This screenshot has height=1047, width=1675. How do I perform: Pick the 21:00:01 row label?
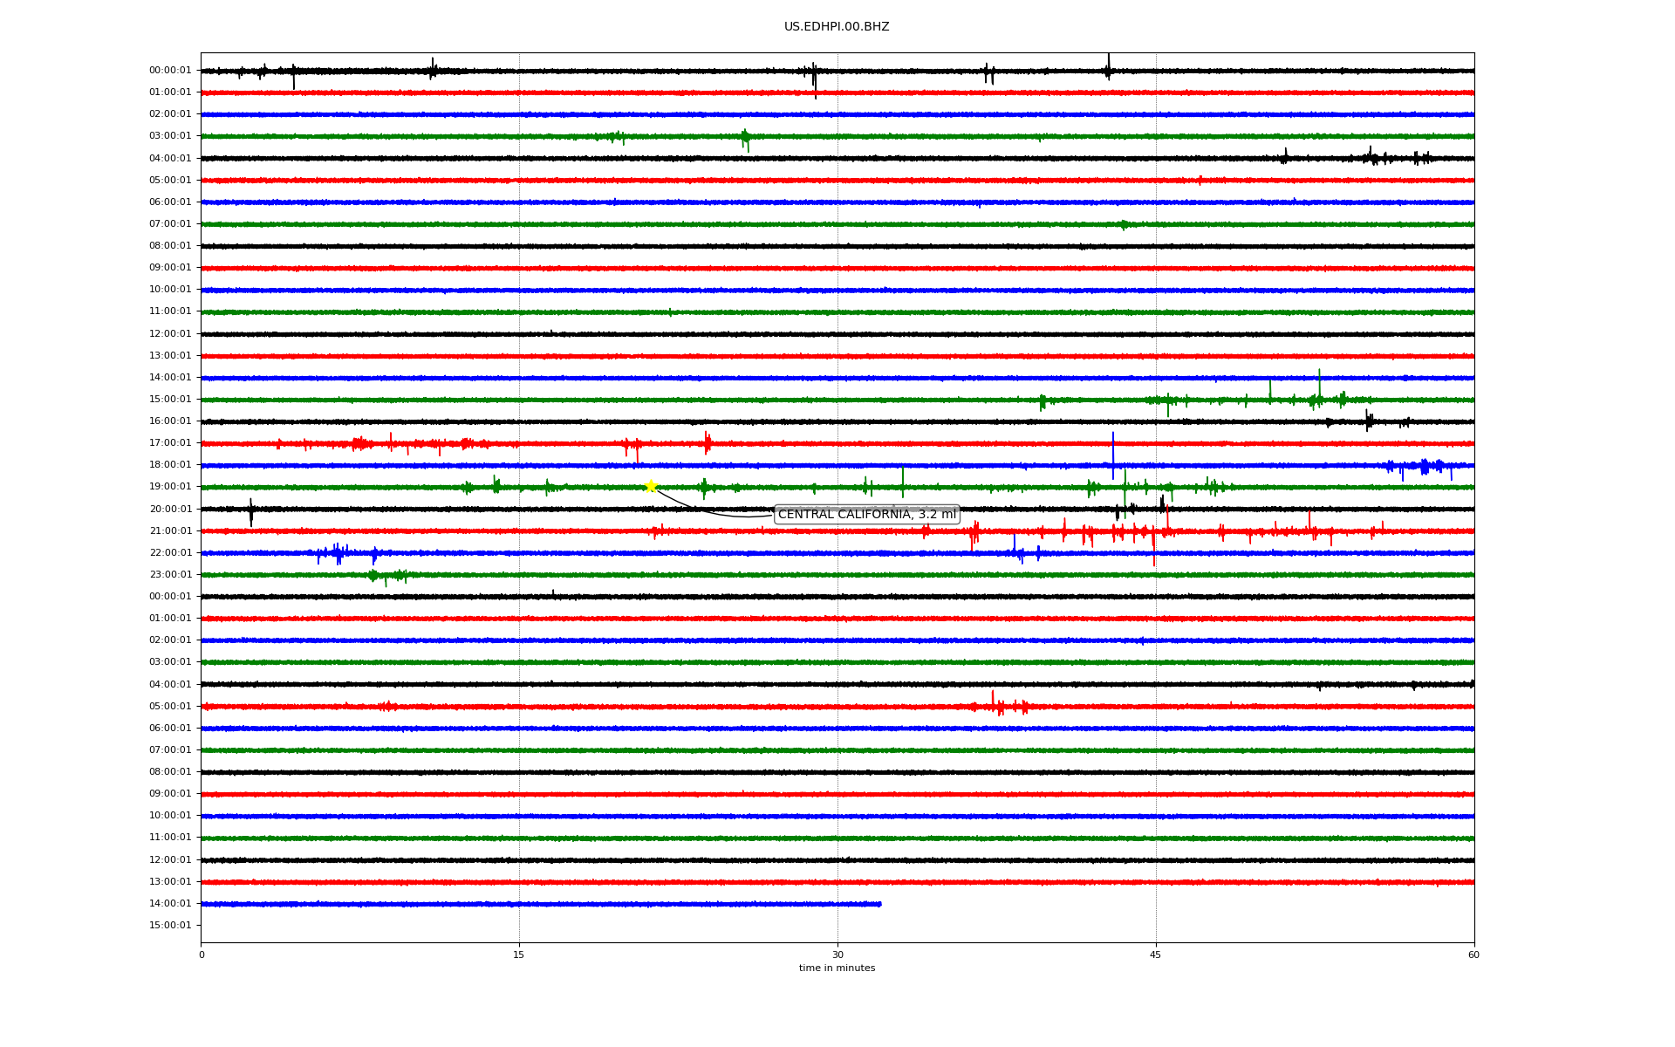[170, 531]
